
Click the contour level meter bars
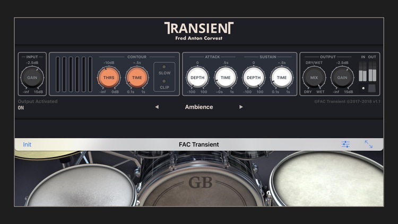pos(74,74)
